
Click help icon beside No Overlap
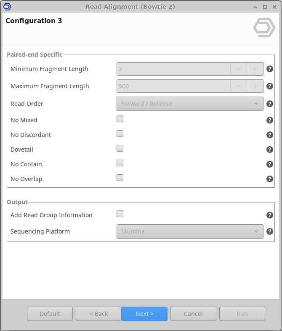pos(270,179)
